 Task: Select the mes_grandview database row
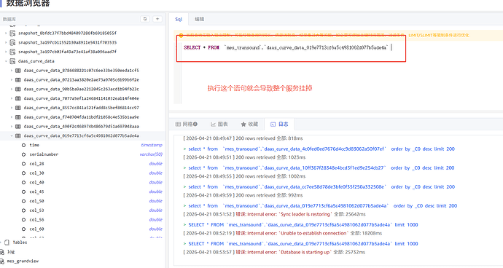point(83,261)
